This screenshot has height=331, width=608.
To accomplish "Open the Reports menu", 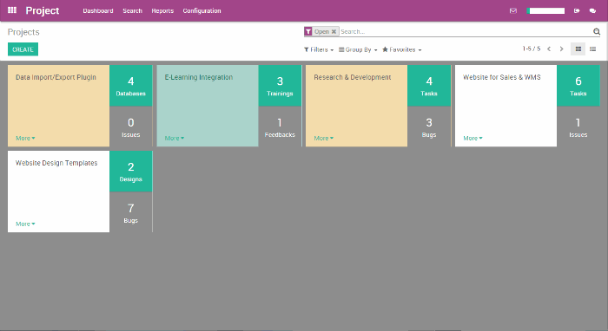I will (x=162, y=10).
